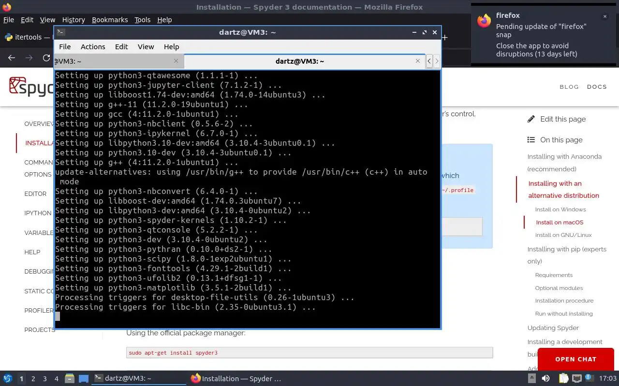The image size is (619, 386).
Task: Open the Lubuntu start menu icon
Action: 7,379
